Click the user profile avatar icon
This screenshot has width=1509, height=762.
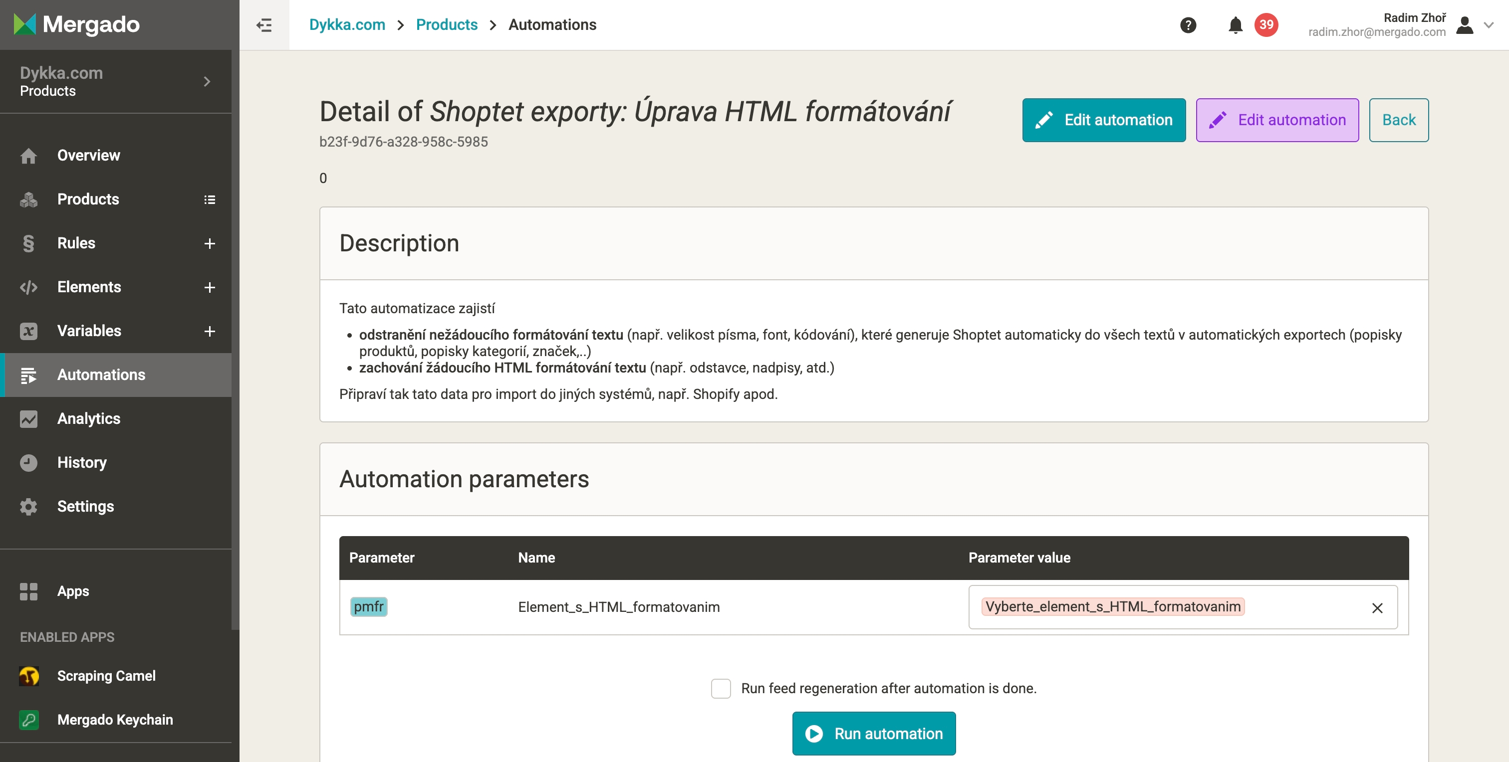(1464, 25)
